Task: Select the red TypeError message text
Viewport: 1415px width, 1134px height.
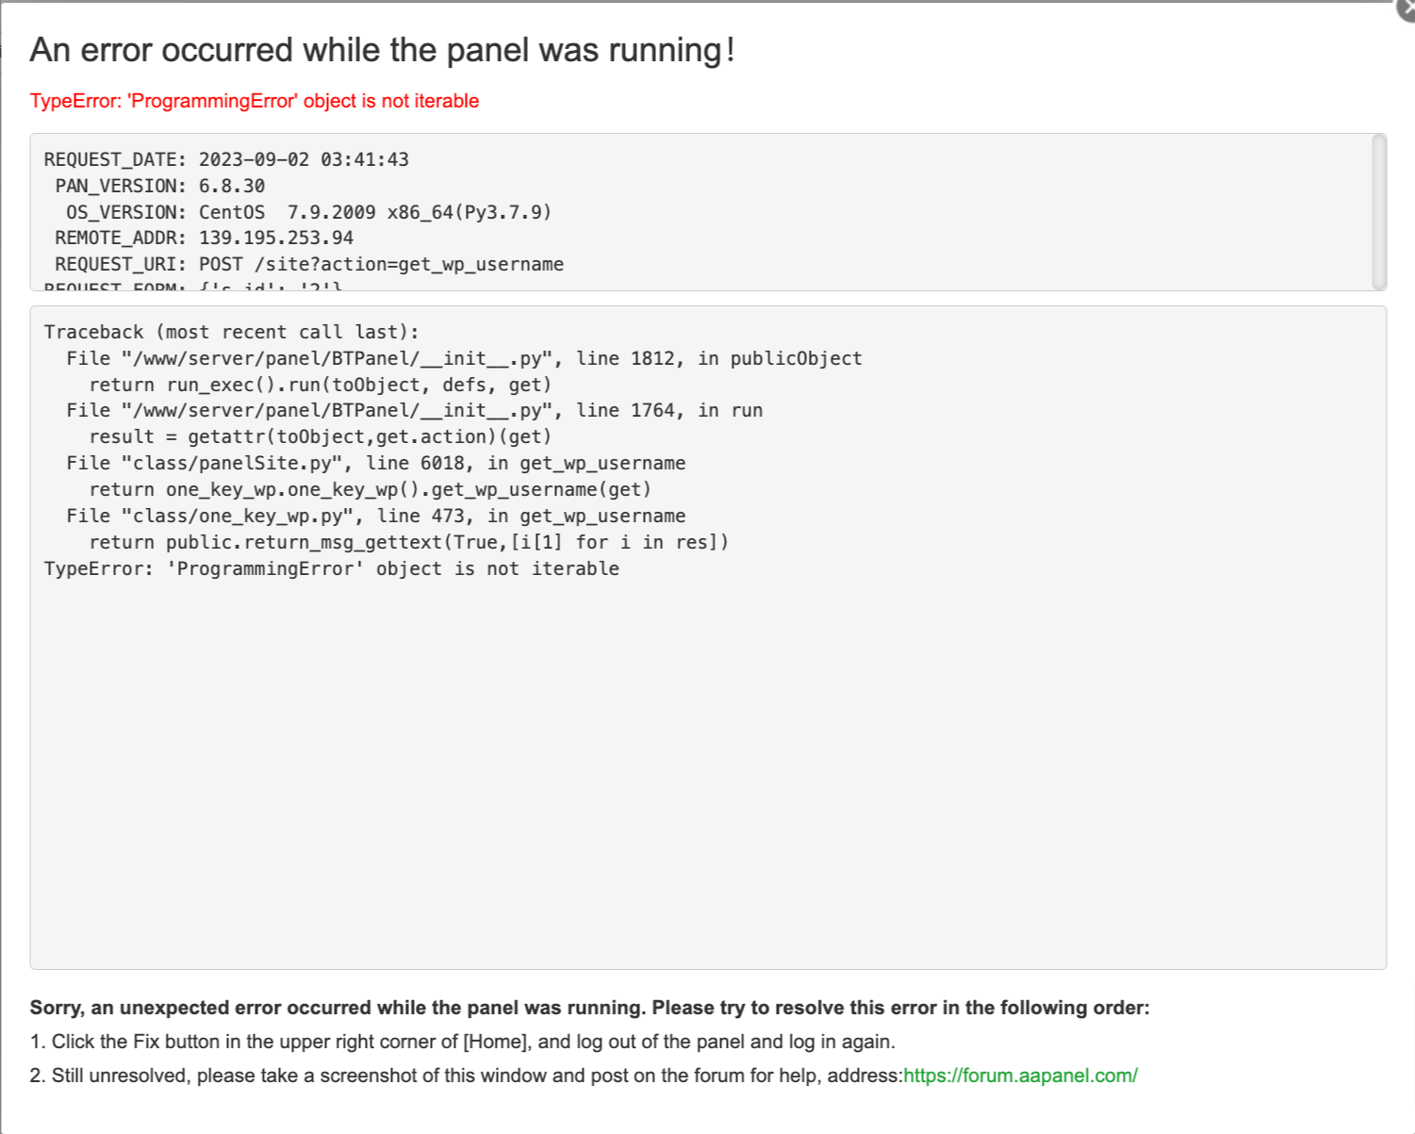Action: (255, 100)
